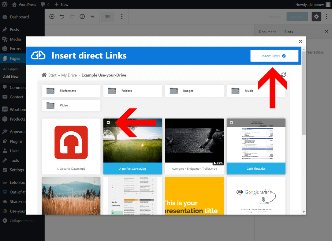Image resolution: width=332 pixels, height=241 pixels.
Task: Open the Video folder
Action: tap(71, 105)
